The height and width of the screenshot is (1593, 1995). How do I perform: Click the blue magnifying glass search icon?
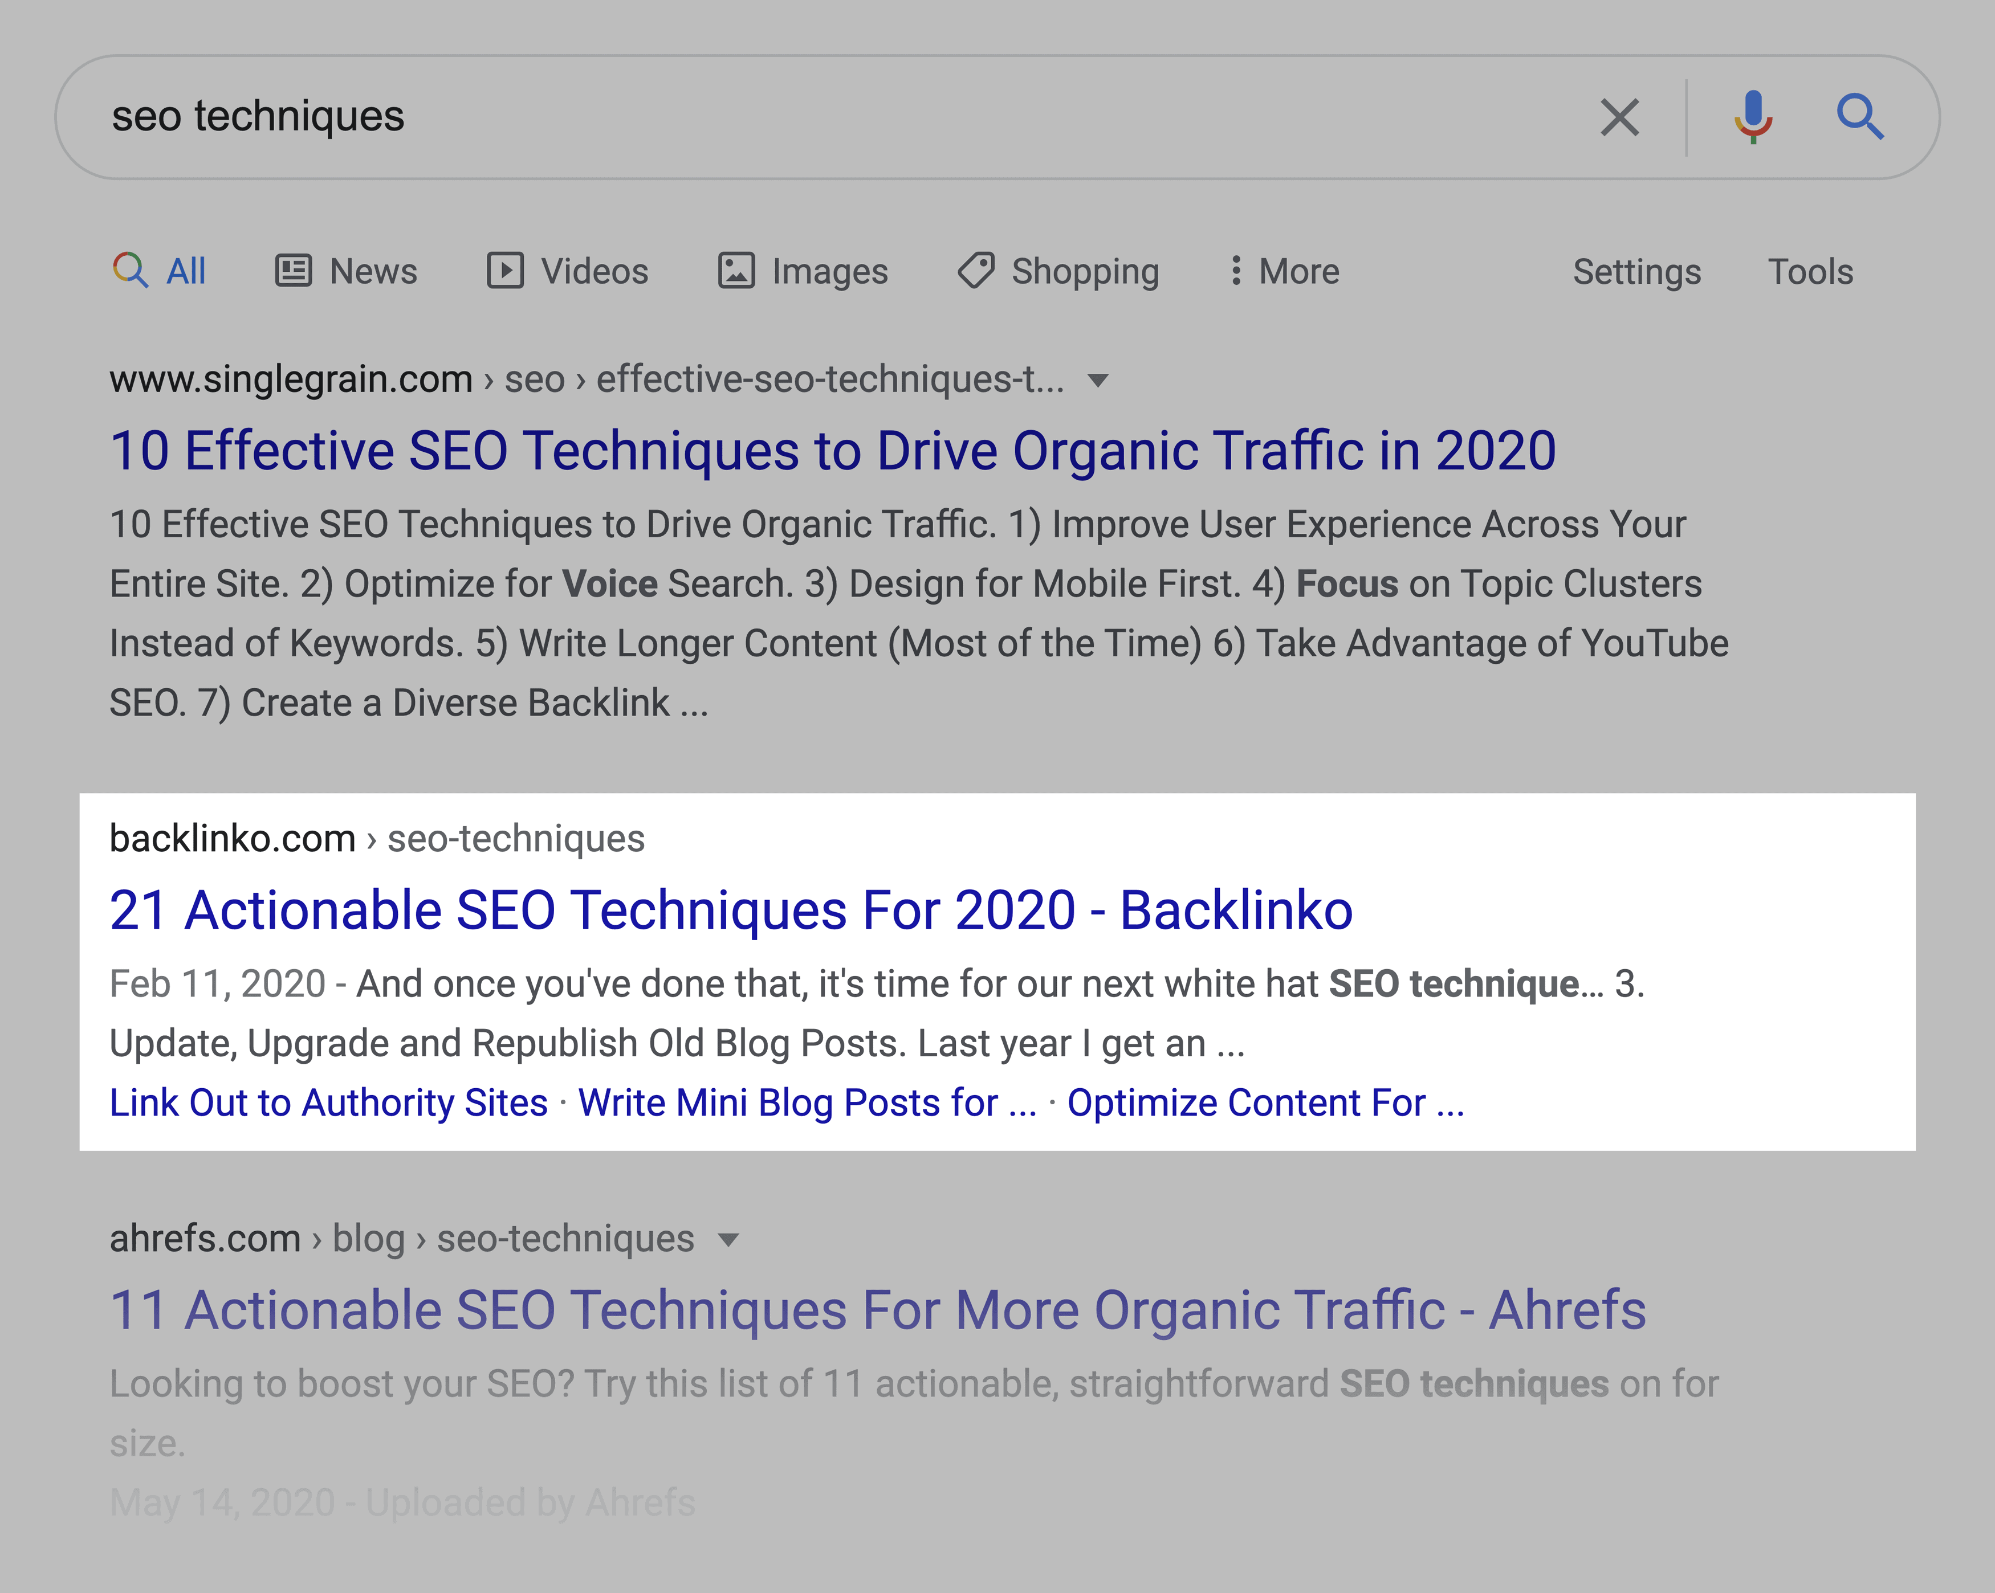(x=1860, y=117)
